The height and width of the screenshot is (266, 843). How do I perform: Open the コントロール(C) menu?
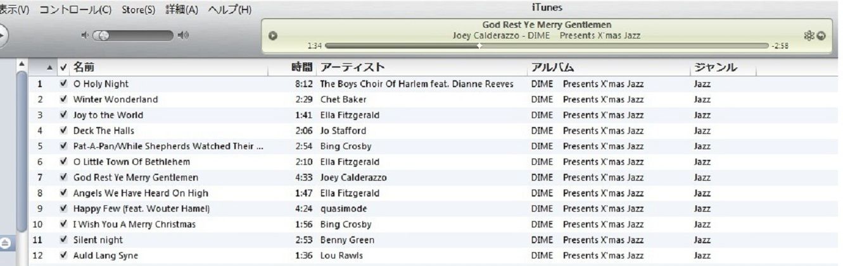[75, 10]
